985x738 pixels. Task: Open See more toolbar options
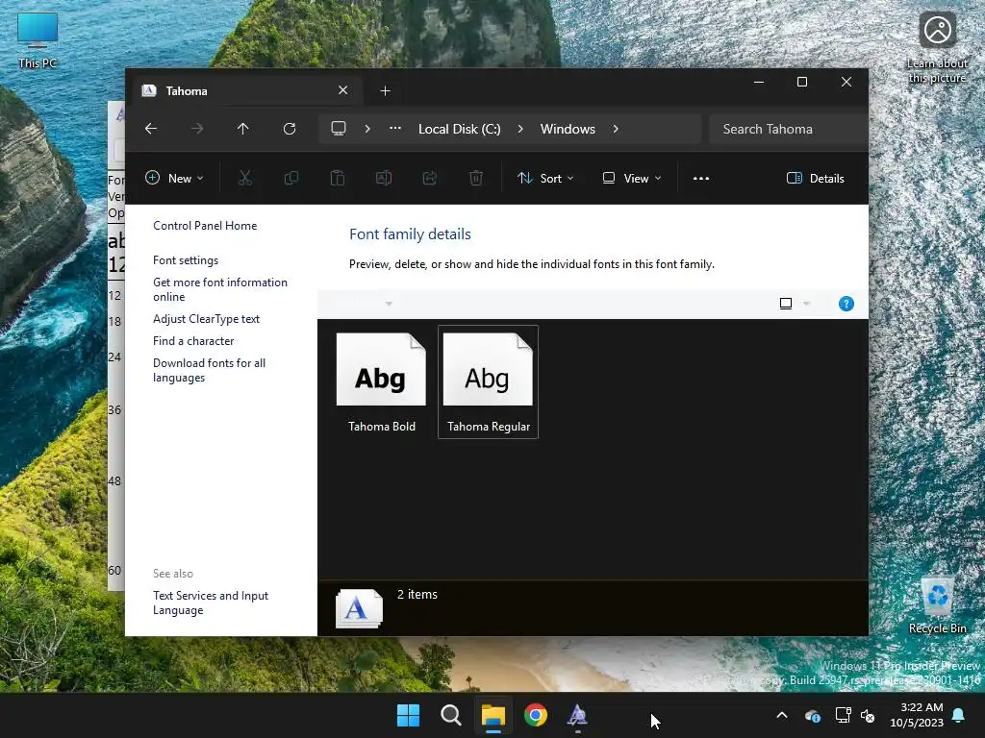point(701,178)
